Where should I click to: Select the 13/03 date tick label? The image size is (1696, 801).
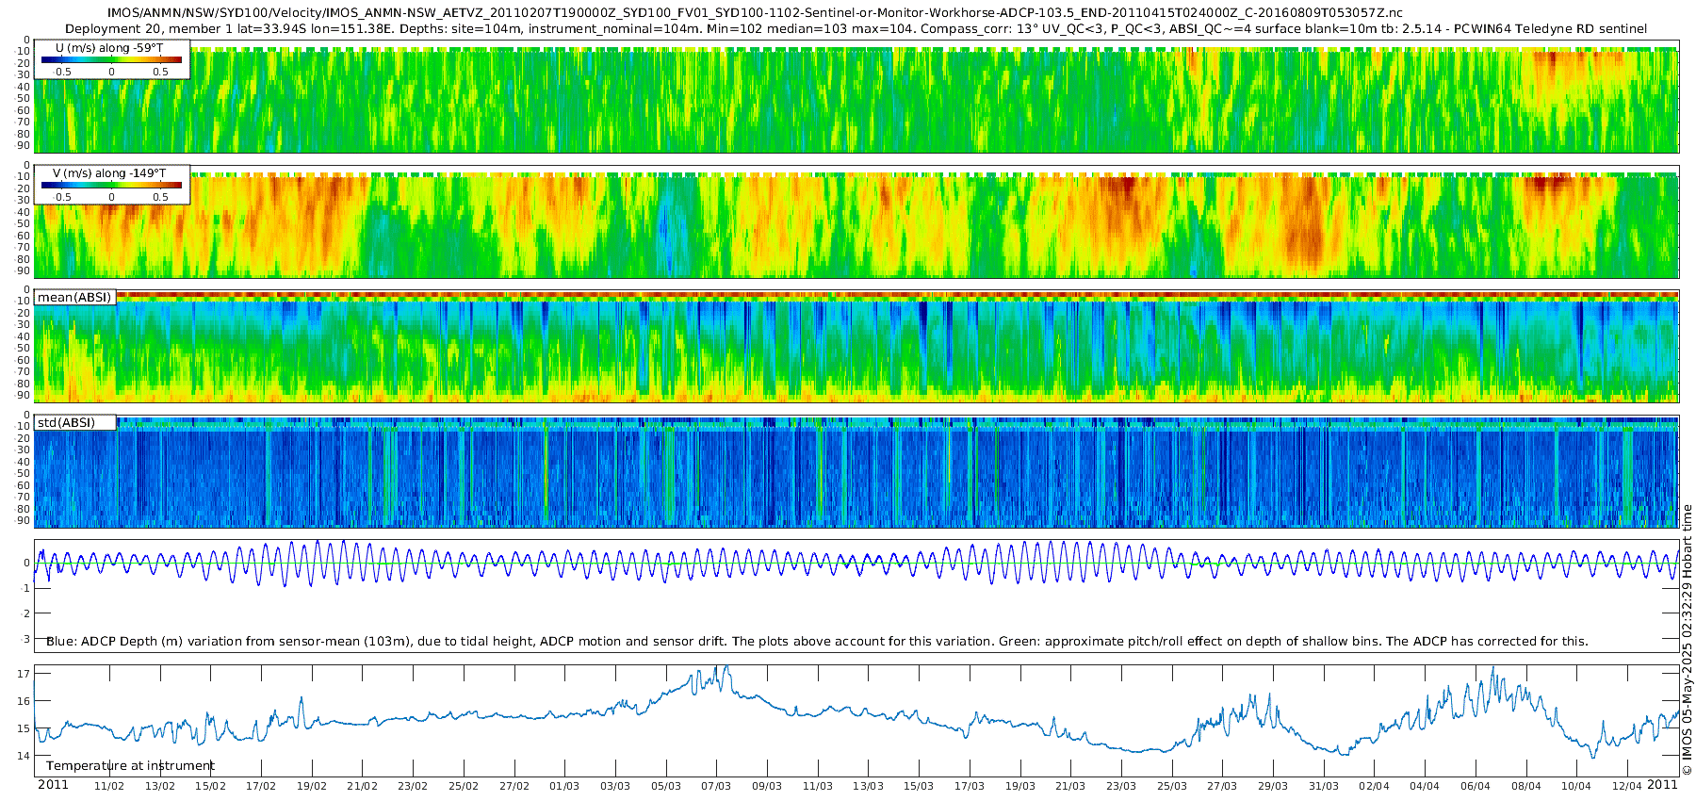[869, 786]
